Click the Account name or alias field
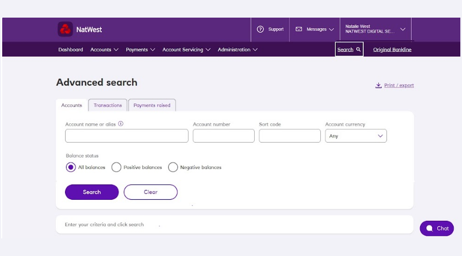This screenshot has width=462, height=256. pos(127,135)
